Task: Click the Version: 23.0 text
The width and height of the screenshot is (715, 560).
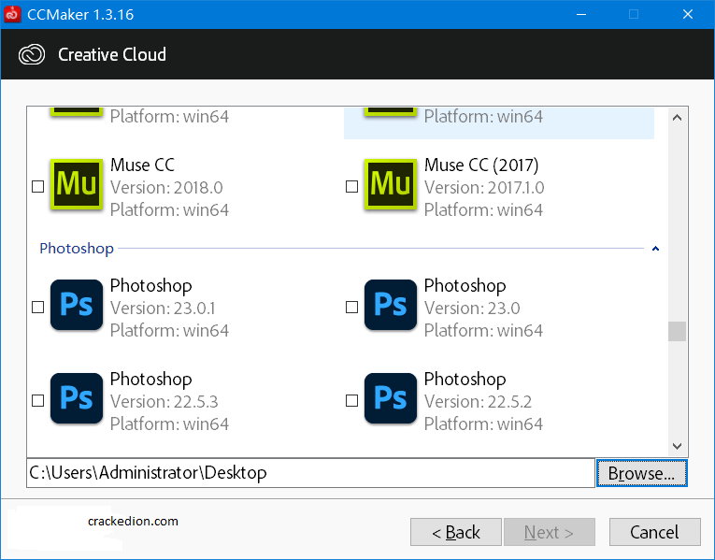Action: 472,309
